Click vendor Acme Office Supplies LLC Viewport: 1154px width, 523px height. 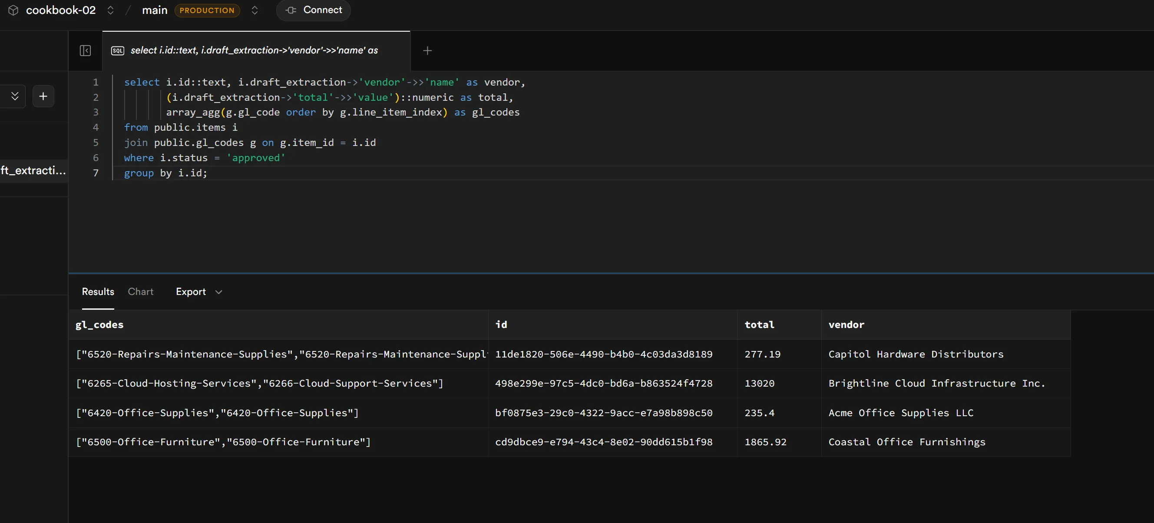click(901, 413)
